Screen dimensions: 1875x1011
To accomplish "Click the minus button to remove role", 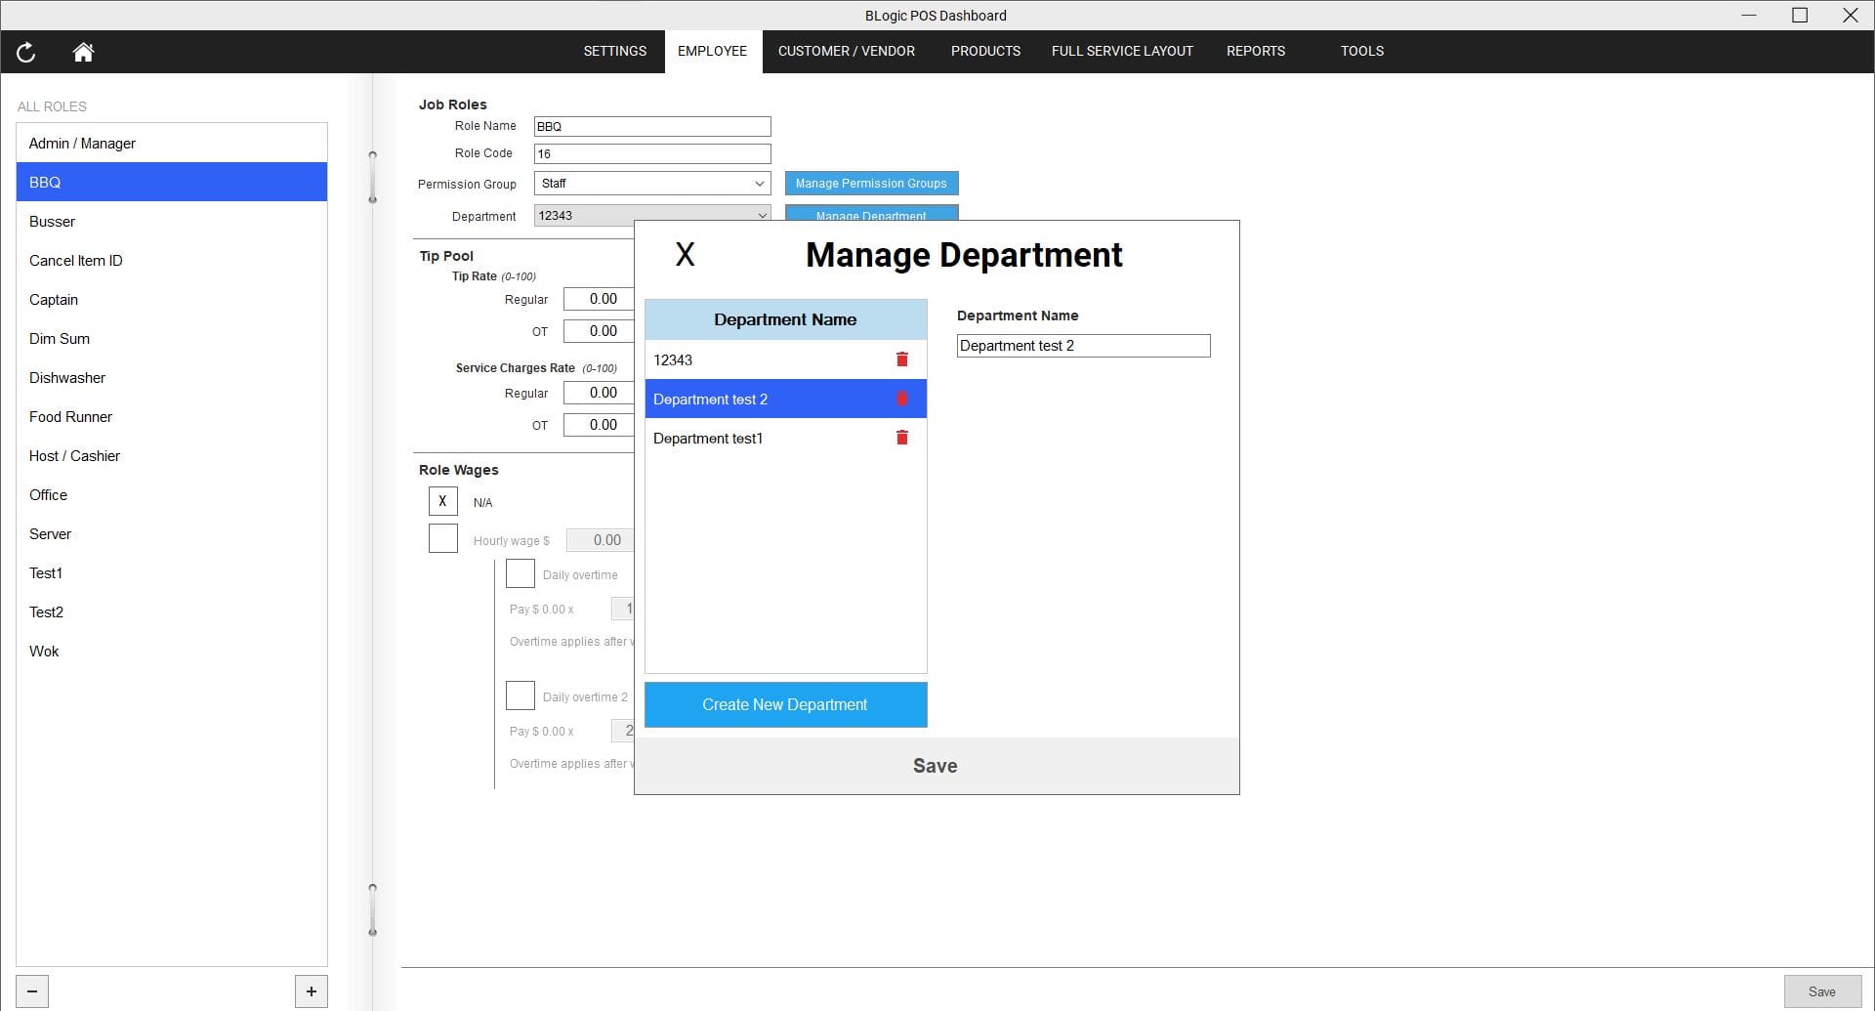I will [x=32, y=991].
